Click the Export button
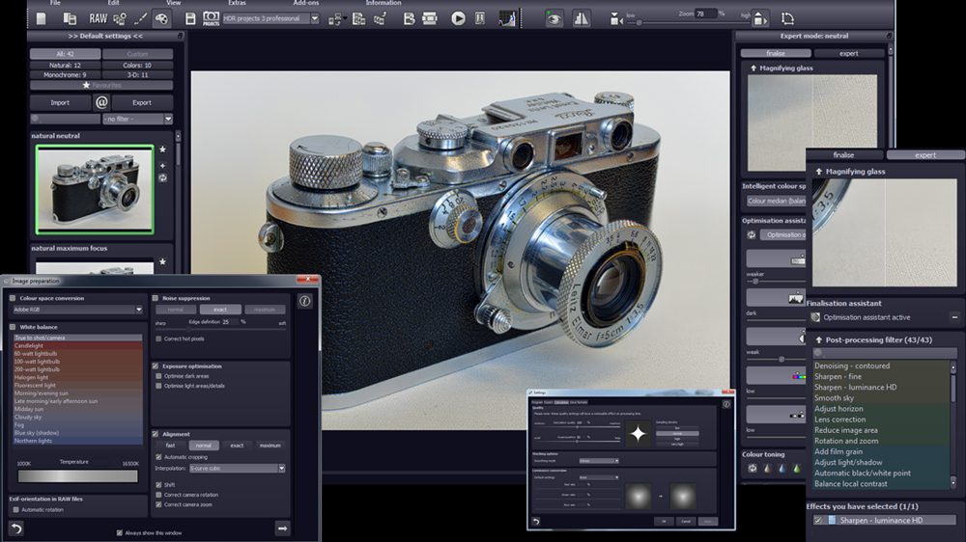966x542 pixels. click(x=142, y=103)
